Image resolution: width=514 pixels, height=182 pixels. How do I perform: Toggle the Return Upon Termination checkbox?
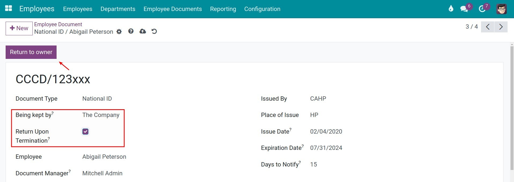[x=86, y=131]
